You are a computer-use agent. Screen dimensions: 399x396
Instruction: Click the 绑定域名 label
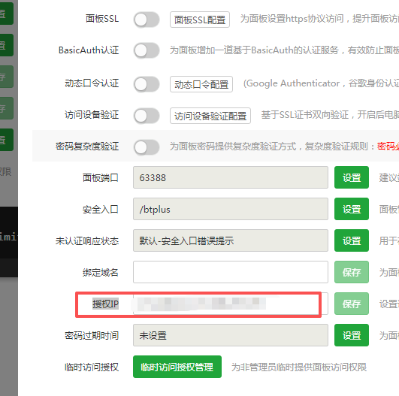tap(101, 273)
